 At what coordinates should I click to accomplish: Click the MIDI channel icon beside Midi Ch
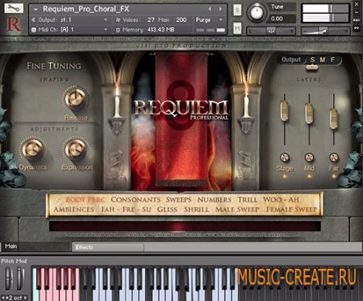[x=34, y=30]
